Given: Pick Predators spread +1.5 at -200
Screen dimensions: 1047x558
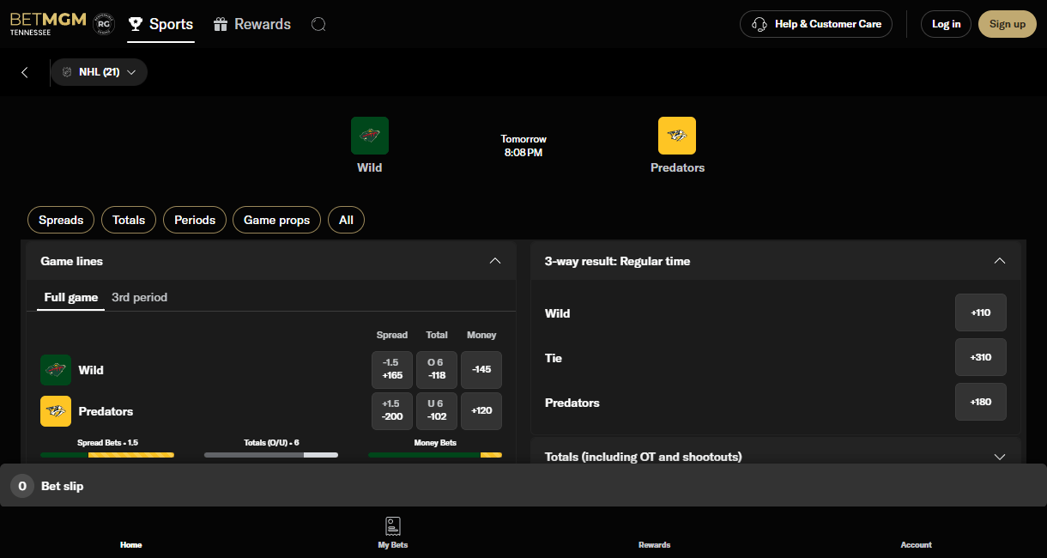Looking at the screenshot, I should tap(392, 411).
